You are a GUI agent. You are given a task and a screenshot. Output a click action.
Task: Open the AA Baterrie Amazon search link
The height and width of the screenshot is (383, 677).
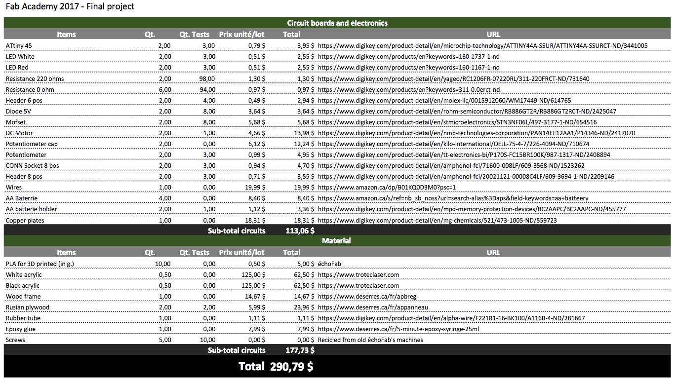(453, 198)
